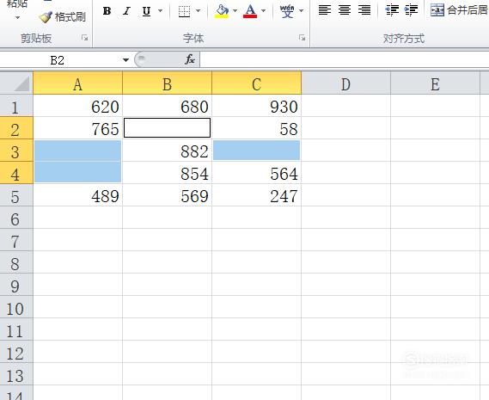Apply yellow fill color bucket
Screen dimensions: 489x400
[x=222, y=11]
